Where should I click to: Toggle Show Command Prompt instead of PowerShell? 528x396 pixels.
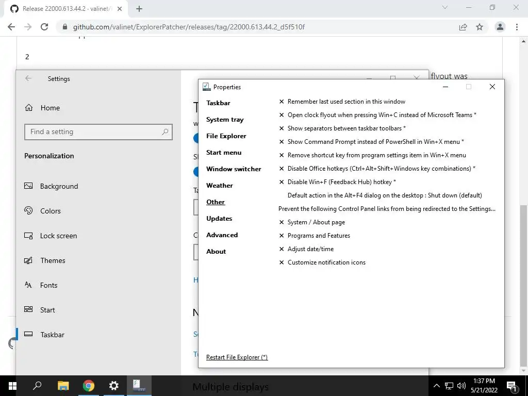pos(371,142)
